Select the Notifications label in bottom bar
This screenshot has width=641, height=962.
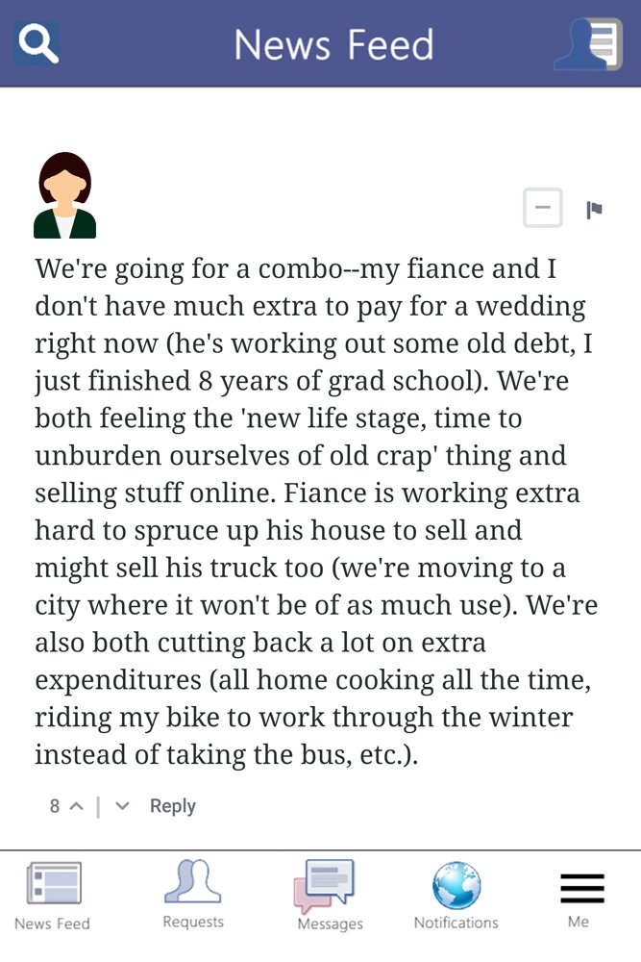point(456,923)
